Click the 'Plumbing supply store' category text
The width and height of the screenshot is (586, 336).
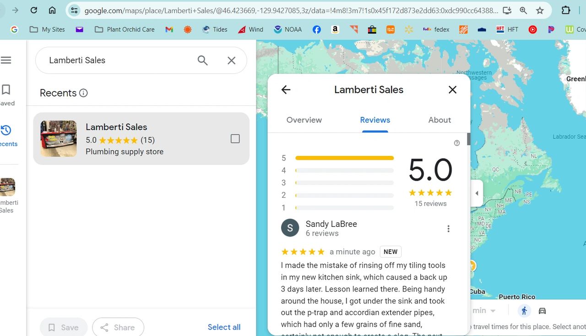coord(125,152)
